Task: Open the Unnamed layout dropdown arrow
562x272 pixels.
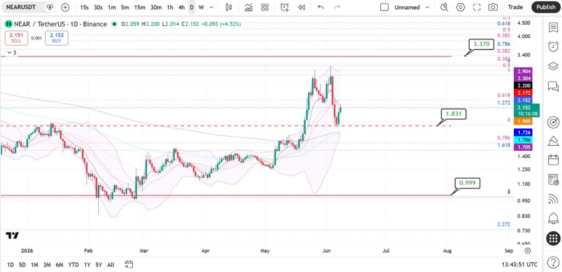Action: 427,7
